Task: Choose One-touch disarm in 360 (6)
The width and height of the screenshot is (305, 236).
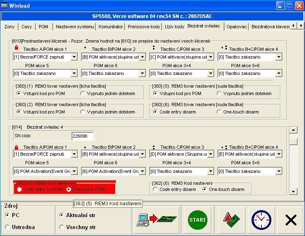Action: click(220, 112)
